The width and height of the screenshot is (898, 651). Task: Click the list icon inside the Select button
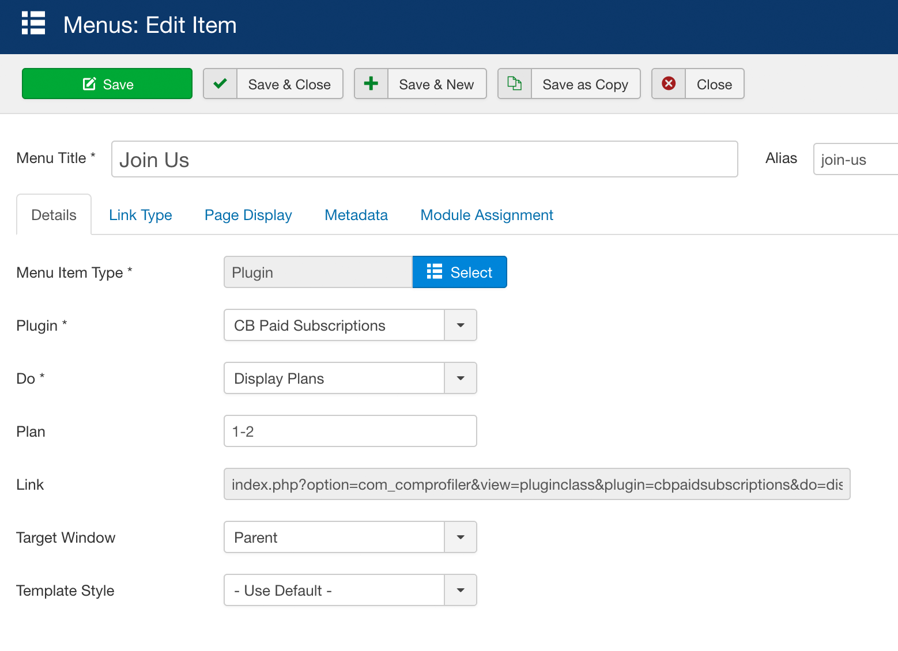(435, 271)
